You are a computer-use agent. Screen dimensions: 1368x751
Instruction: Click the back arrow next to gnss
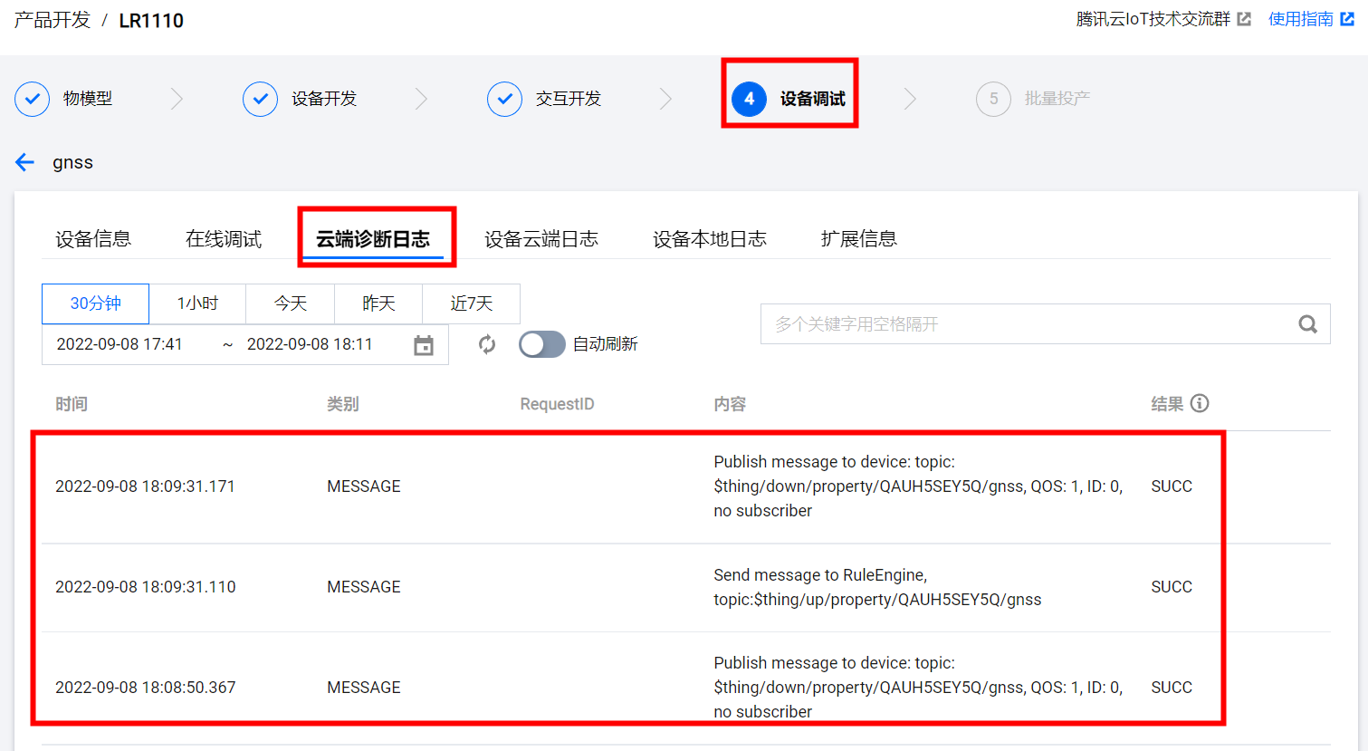coord(24,162)
